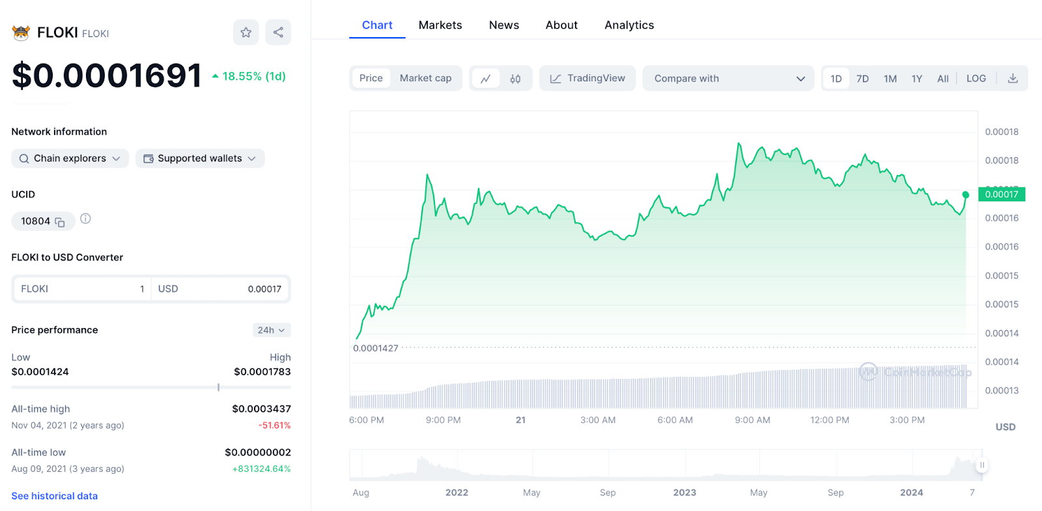Select the 1Y time range
The height and width of the screenshot is (511, 1042).
917,79
